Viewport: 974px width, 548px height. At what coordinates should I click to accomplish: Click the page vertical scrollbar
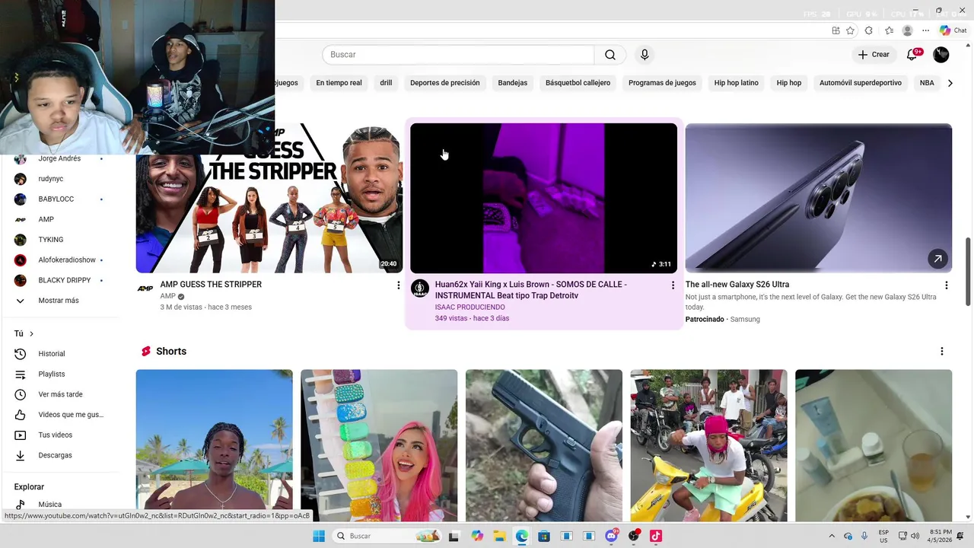[x=968, y=272]
